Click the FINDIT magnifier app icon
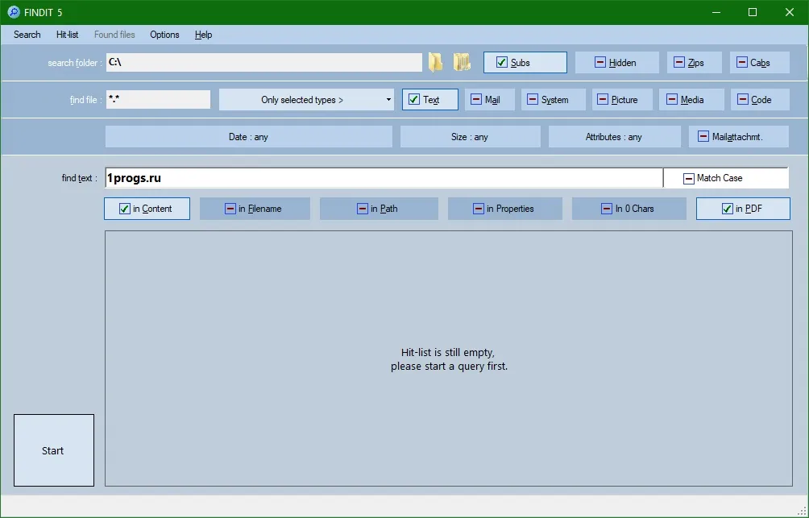 click(x=14, y=12)
